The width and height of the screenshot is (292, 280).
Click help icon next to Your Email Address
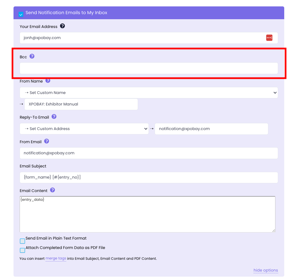pyautogui.click(x=62, y=26)
